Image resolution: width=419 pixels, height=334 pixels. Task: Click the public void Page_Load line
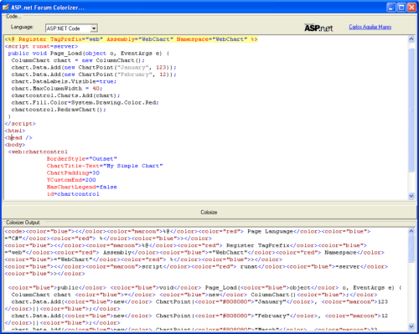tap(89, 54)
